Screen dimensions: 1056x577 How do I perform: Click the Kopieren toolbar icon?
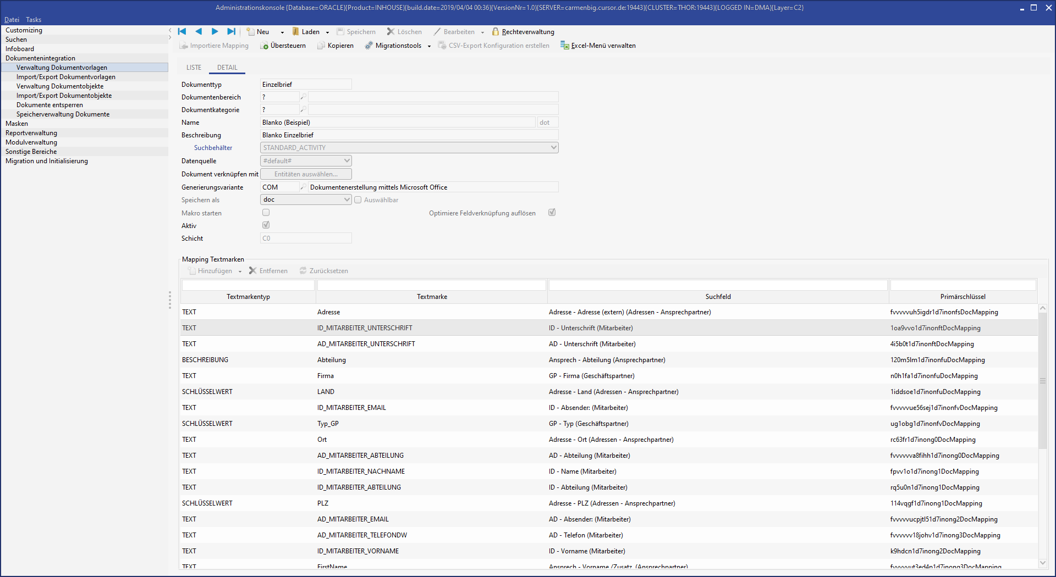[x=321, y=46]
